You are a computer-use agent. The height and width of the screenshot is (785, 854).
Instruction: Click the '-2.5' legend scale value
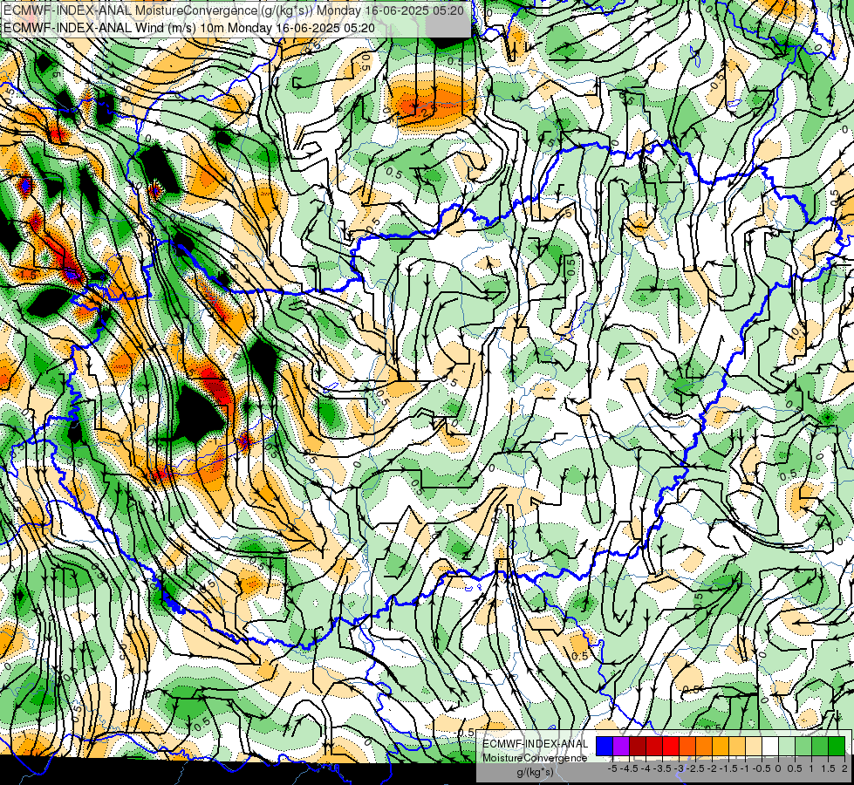[x=695, y=768]
